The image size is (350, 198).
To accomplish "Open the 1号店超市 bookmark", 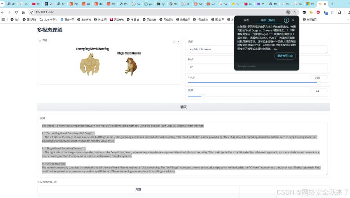I will click(200, 19).
